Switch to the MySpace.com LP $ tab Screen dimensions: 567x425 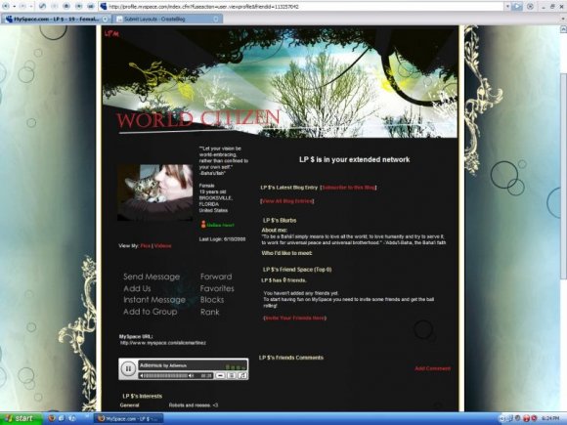(56, 19)
